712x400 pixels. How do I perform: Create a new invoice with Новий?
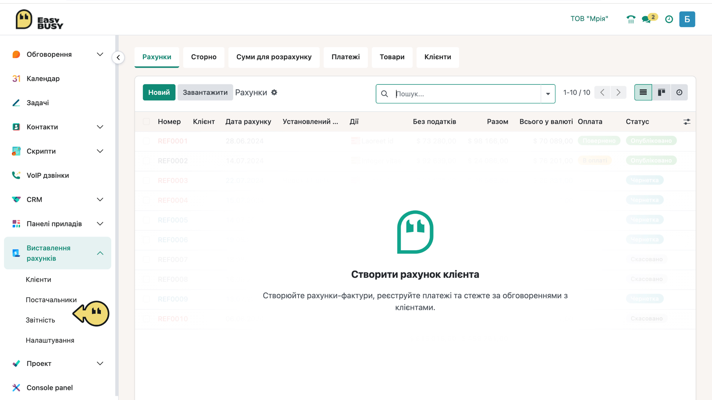(159, 92)
